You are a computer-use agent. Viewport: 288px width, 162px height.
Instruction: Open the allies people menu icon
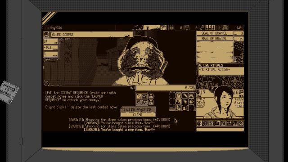pyautogui.click(x=217, y=123)
